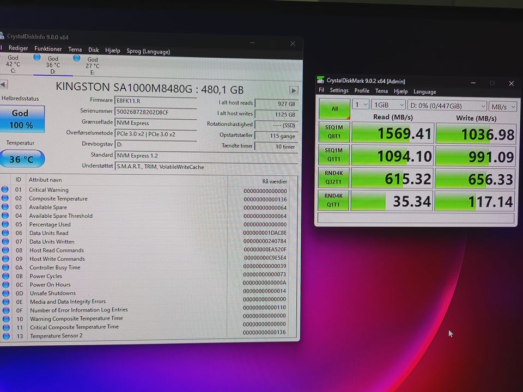Screen dimensions: 523x392
Task: Click status orb beside Data Units Read
Action: pos(5,232)
